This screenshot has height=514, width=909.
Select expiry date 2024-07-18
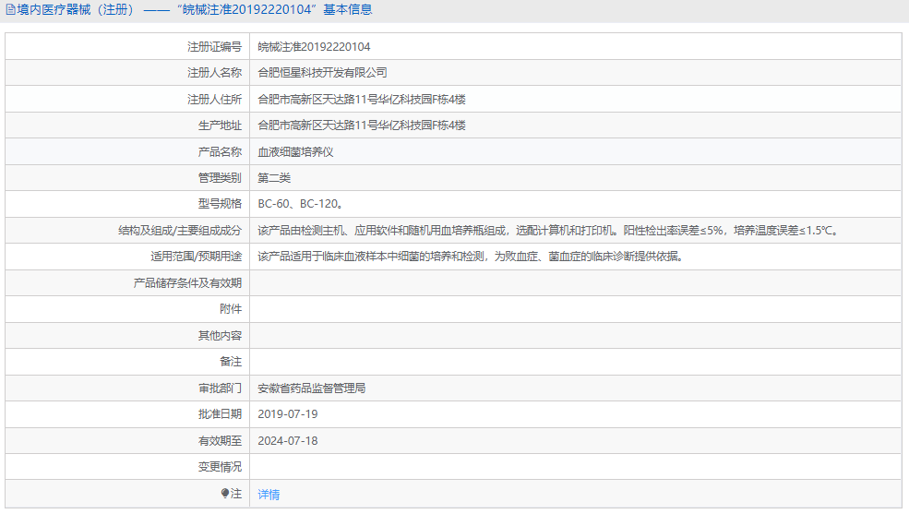288,441
